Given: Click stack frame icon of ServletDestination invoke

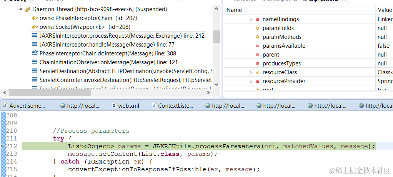Looking at the screenshot, I should pos(35,71).
